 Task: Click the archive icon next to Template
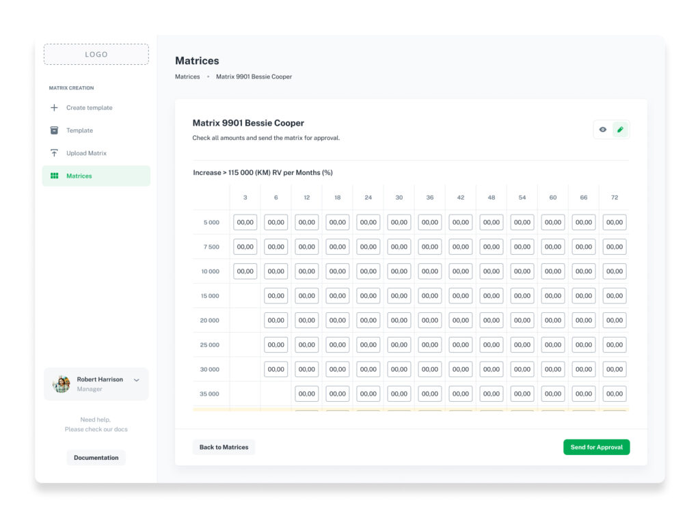[x=54, y=131]
